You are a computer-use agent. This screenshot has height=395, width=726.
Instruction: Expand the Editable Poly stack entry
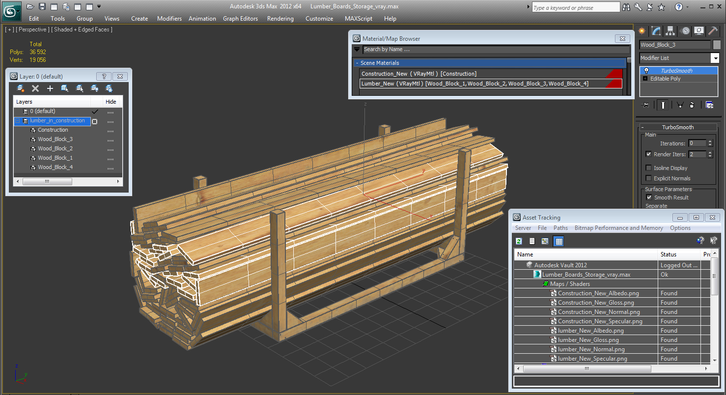pos(645,79)
